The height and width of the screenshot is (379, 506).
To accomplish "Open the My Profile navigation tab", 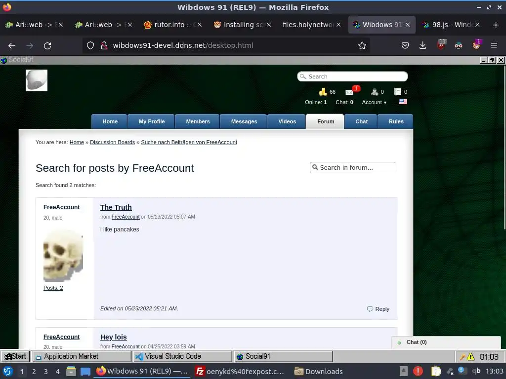I will point(152,121).
